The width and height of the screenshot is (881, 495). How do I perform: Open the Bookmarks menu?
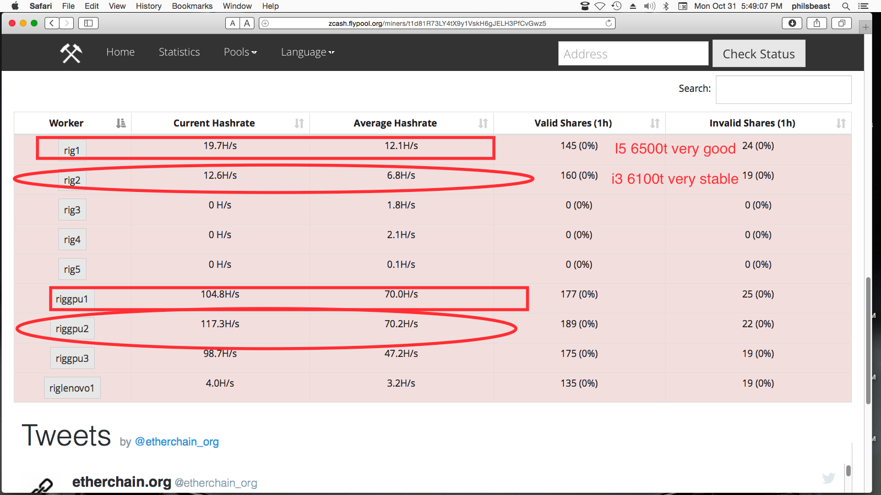(x=192, y=6)
